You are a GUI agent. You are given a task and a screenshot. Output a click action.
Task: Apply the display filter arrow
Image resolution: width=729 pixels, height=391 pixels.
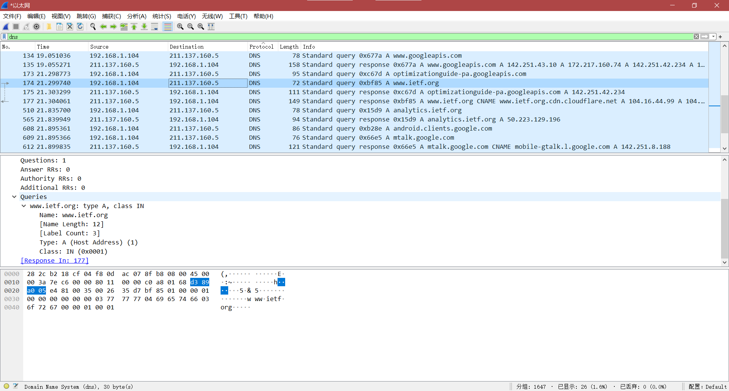(x=705, y=37)
